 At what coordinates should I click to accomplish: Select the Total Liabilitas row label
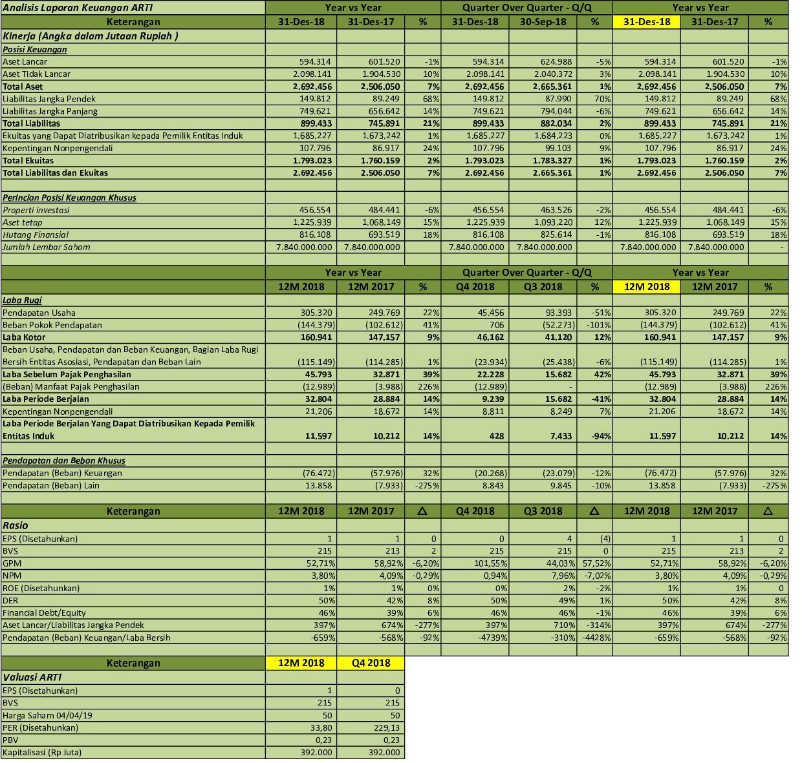tap(31, 123)
